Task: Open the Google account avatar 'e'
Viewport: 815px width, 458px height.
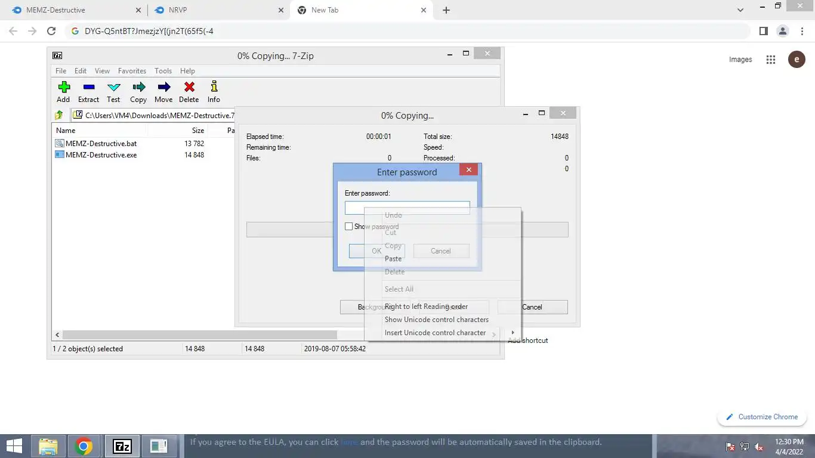Action: pos(797,59)
